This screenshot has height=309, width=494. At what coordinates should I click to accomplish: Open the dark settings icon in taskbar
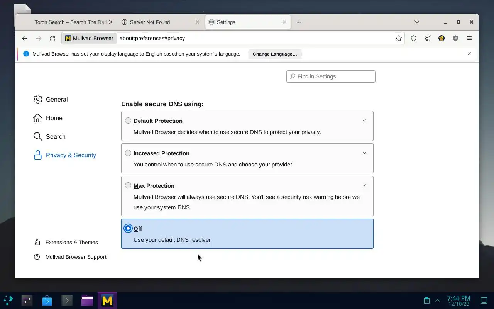coord(27,301)
